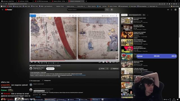The image size is (180, 101).
Task: Click the Подписаться subscribe button
Action: pyautogui.click(x=50, y=68)
